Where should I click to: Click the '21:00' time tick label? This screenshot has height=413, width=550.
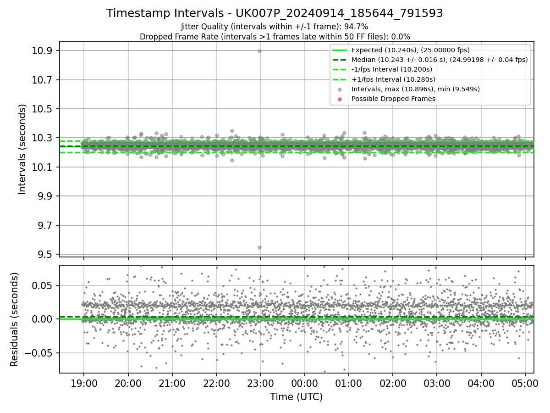click(172, 383)
